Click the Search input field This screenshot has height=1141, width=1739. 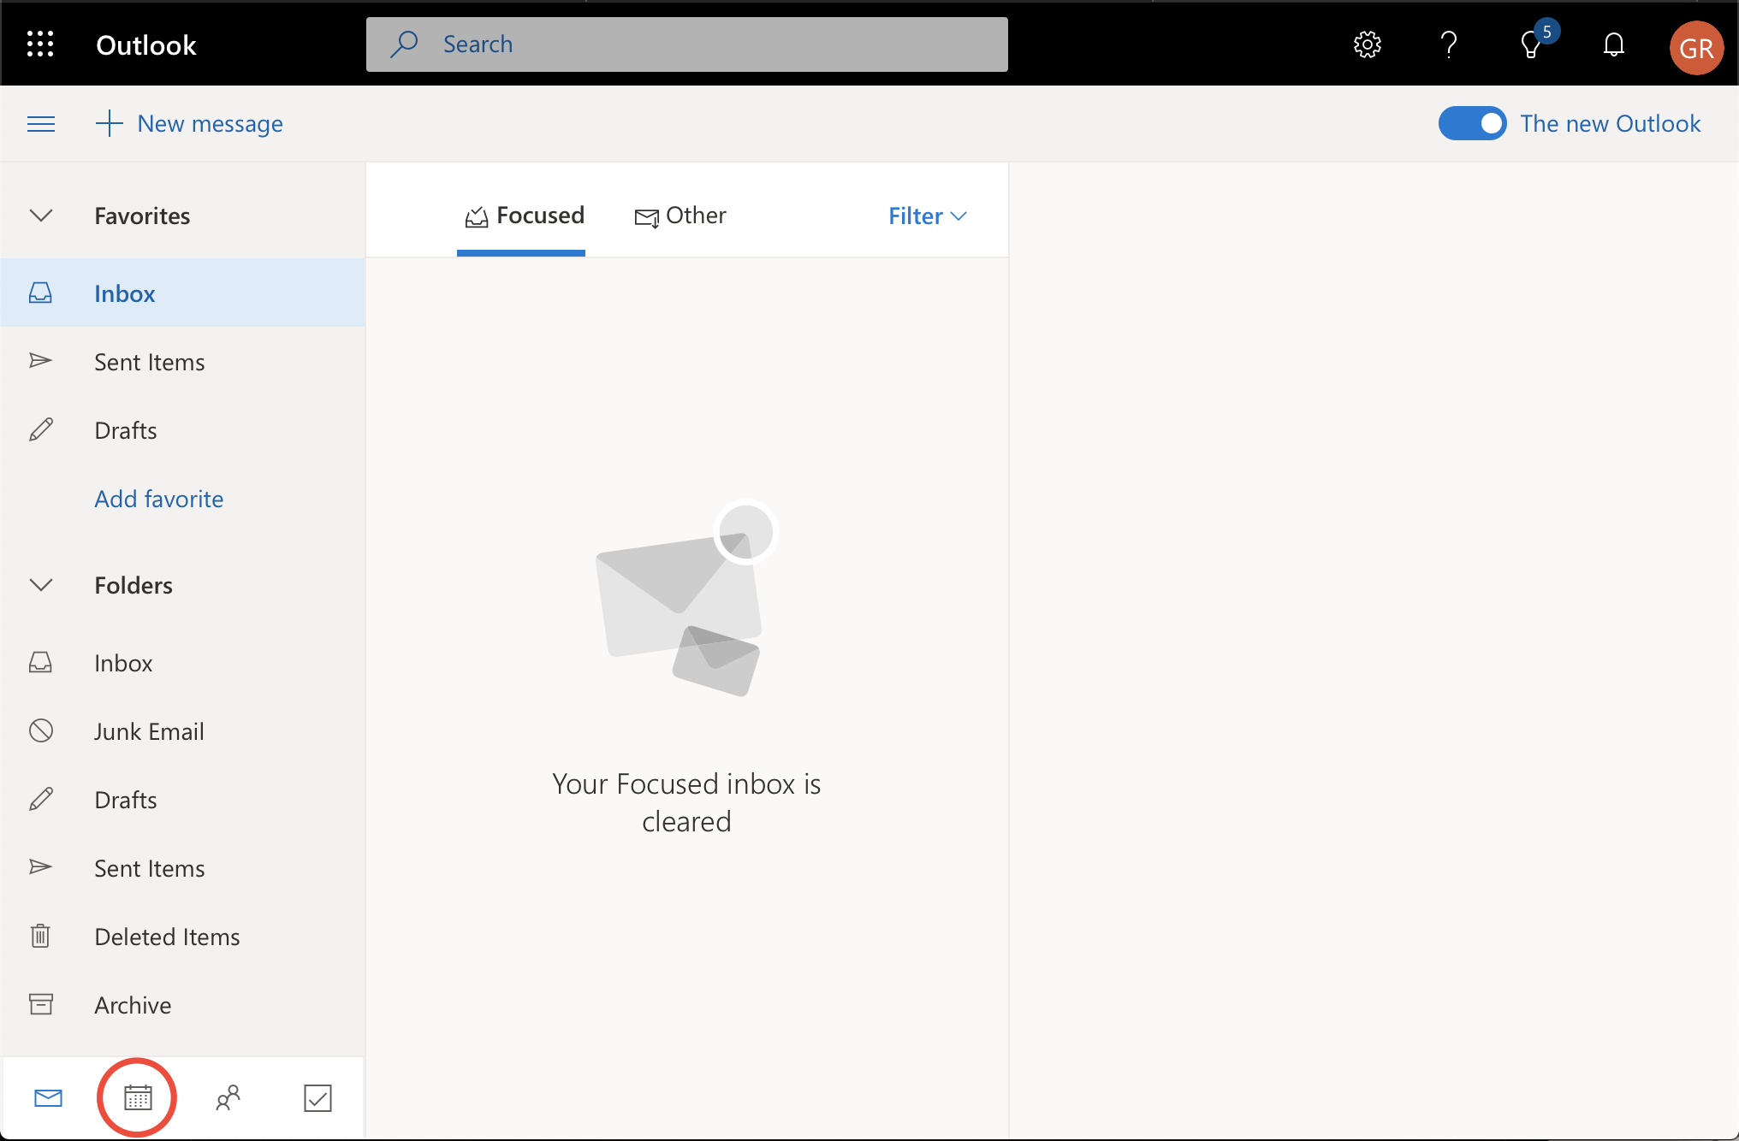(x=686, y=44)
